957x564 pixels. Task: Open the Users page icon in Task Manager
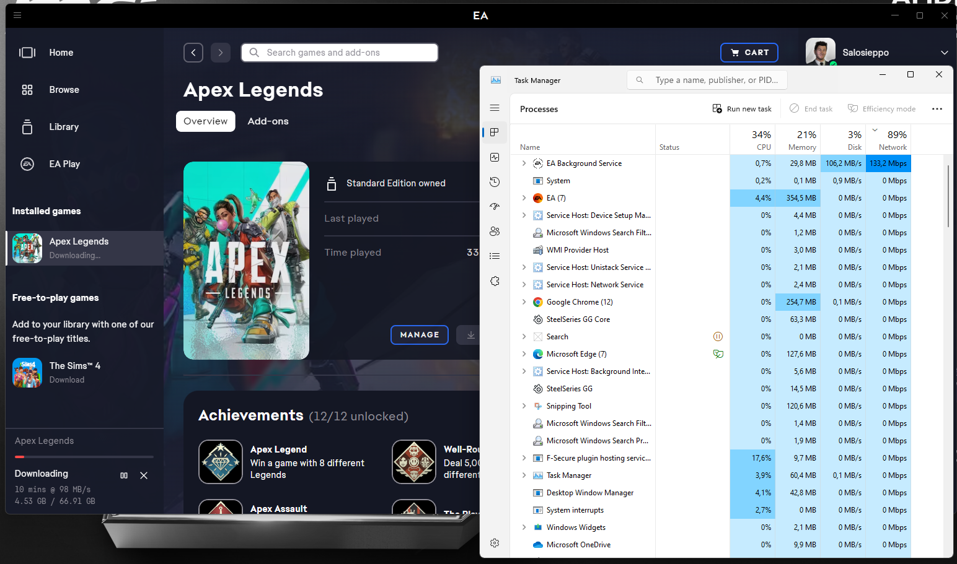495,232
